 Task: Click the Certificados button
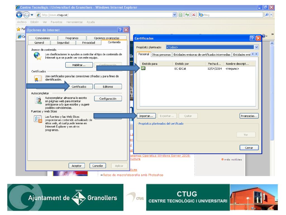(79, 87)
